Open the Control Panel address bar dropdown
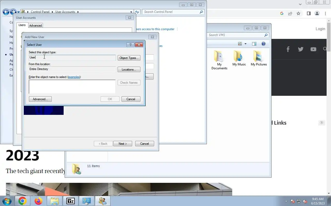The image size is (331, 206). click(131, 12)
